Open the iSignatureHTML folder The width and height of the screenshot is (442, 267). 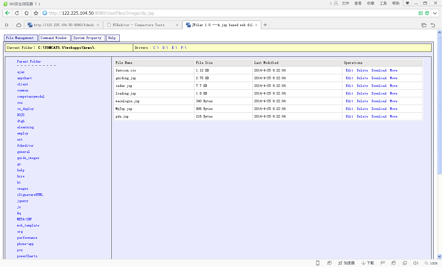[30, 195]
